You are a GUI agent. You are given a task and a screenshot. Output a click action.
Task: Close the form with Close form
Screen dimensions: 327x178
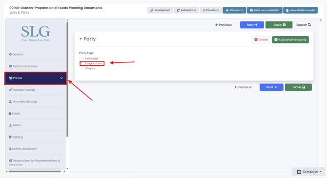click(211, 10)
